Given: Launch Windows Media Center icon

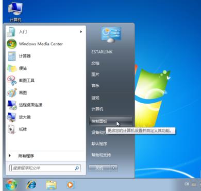Looking at the screenshot, I should (11, 44).
